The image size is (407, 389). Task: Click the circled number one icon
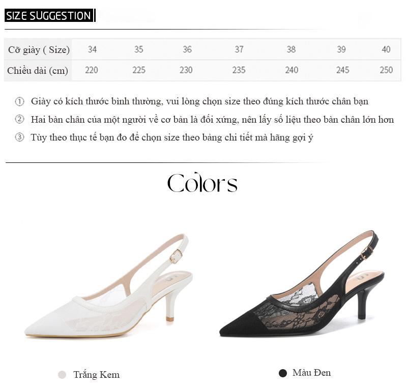coord(19,101)
